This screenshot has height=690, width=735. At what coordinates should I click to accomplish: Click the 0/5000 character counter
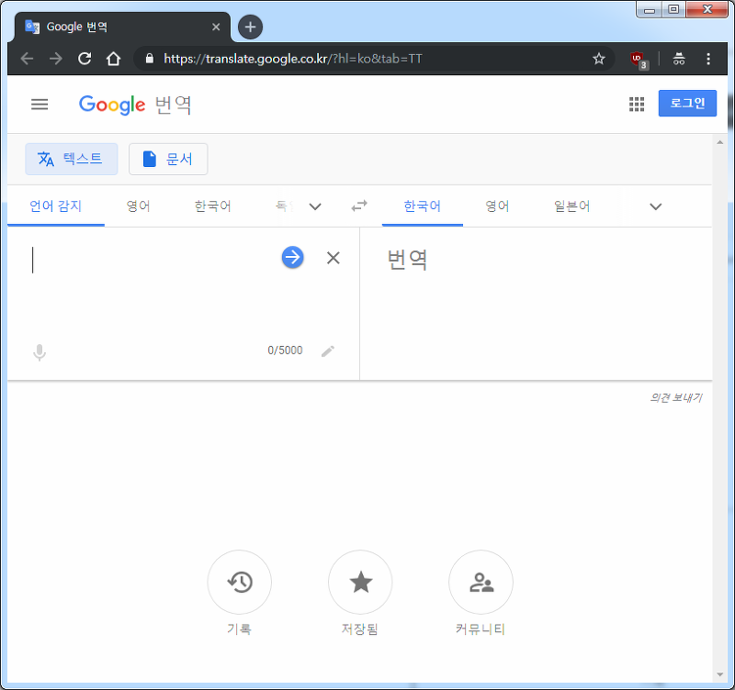(x=285, y=351)
